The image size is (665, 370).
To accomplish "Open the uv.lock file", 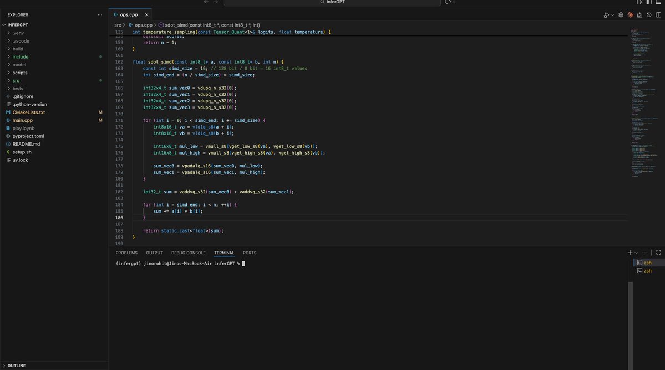I will point(54,160).
